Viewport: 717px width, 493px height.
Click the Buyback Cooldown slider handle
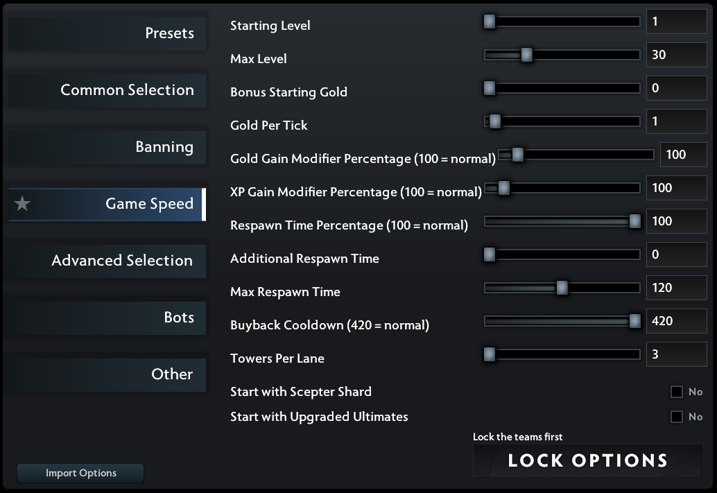pos(634,321)
